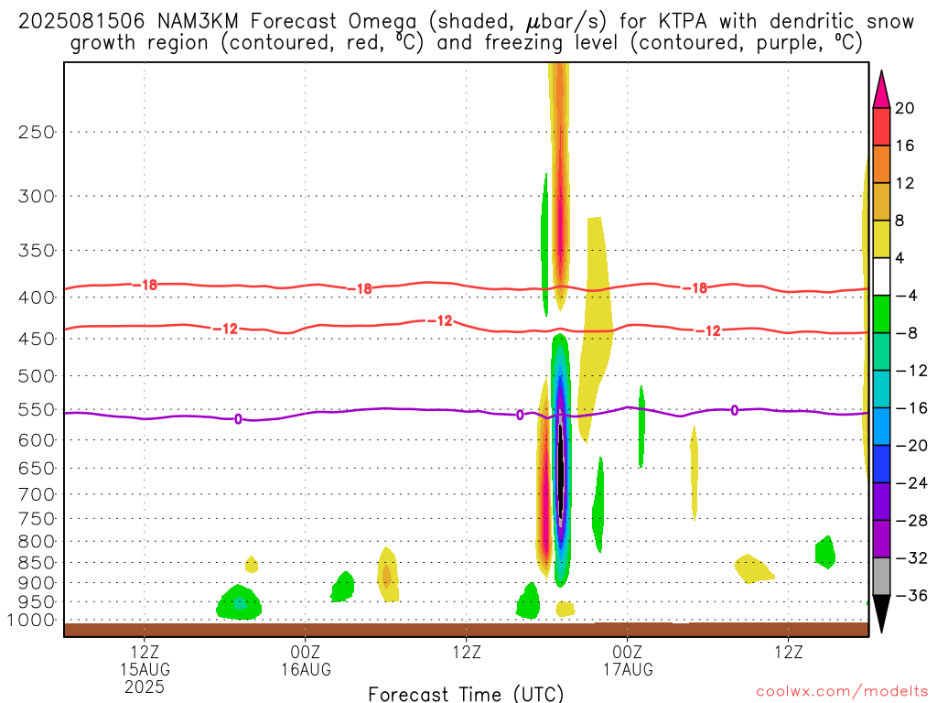Click the 300 pressure level label
Image resolution: width=937 pixels, height=703 pixels.
tap(37, 196)
